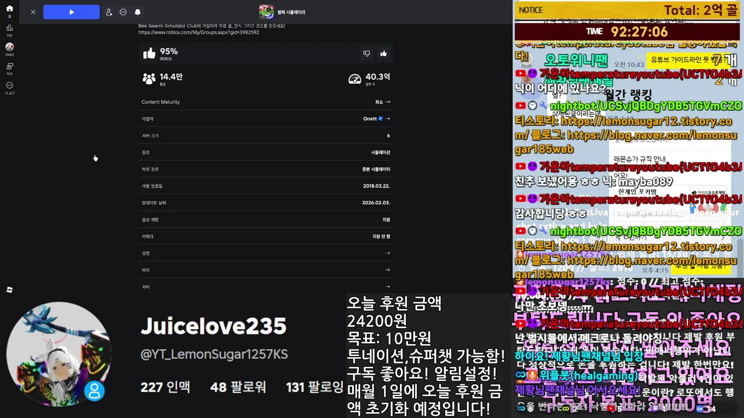
Task: Close the game details page
Action: point(33,12)
